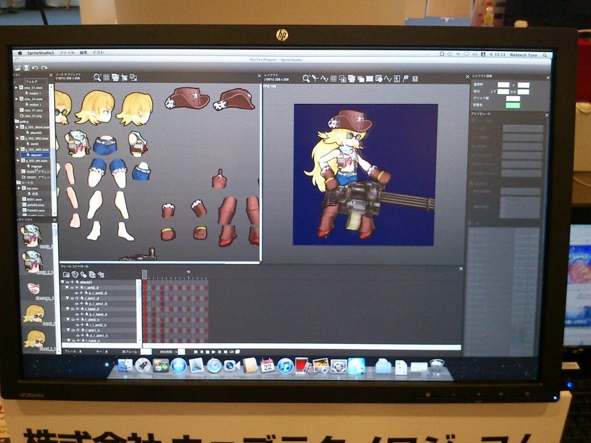This screenshot has height=443, width=591.
Task: Click the last overlapping-squares icon in source object toolbar
Action: (134, 78)
